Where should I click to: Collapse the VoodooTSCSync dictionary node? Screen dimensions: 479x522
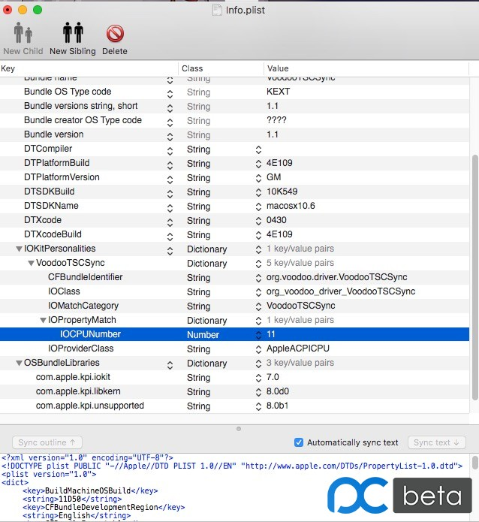pyautogui.click(x=32, y=264)
